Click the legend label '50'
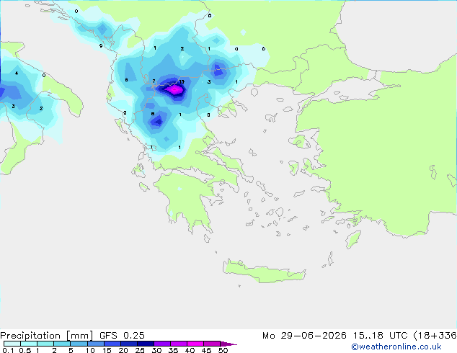 click(x=223, y=350)
